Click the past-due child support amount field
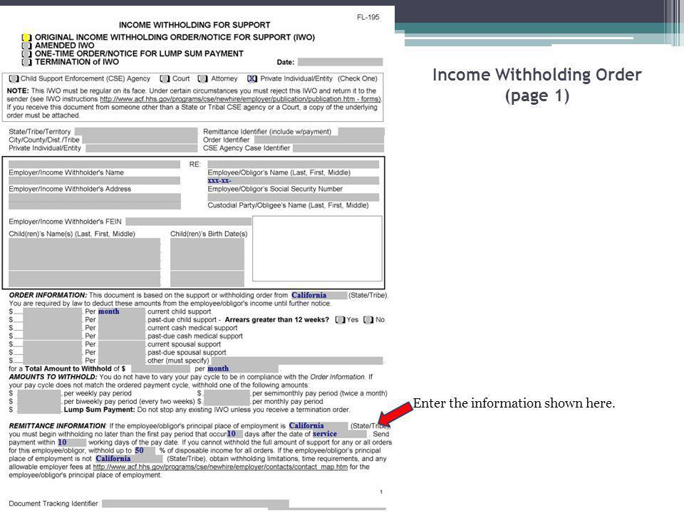The width and height of the screenshot is (684, 513). [52, 320]
